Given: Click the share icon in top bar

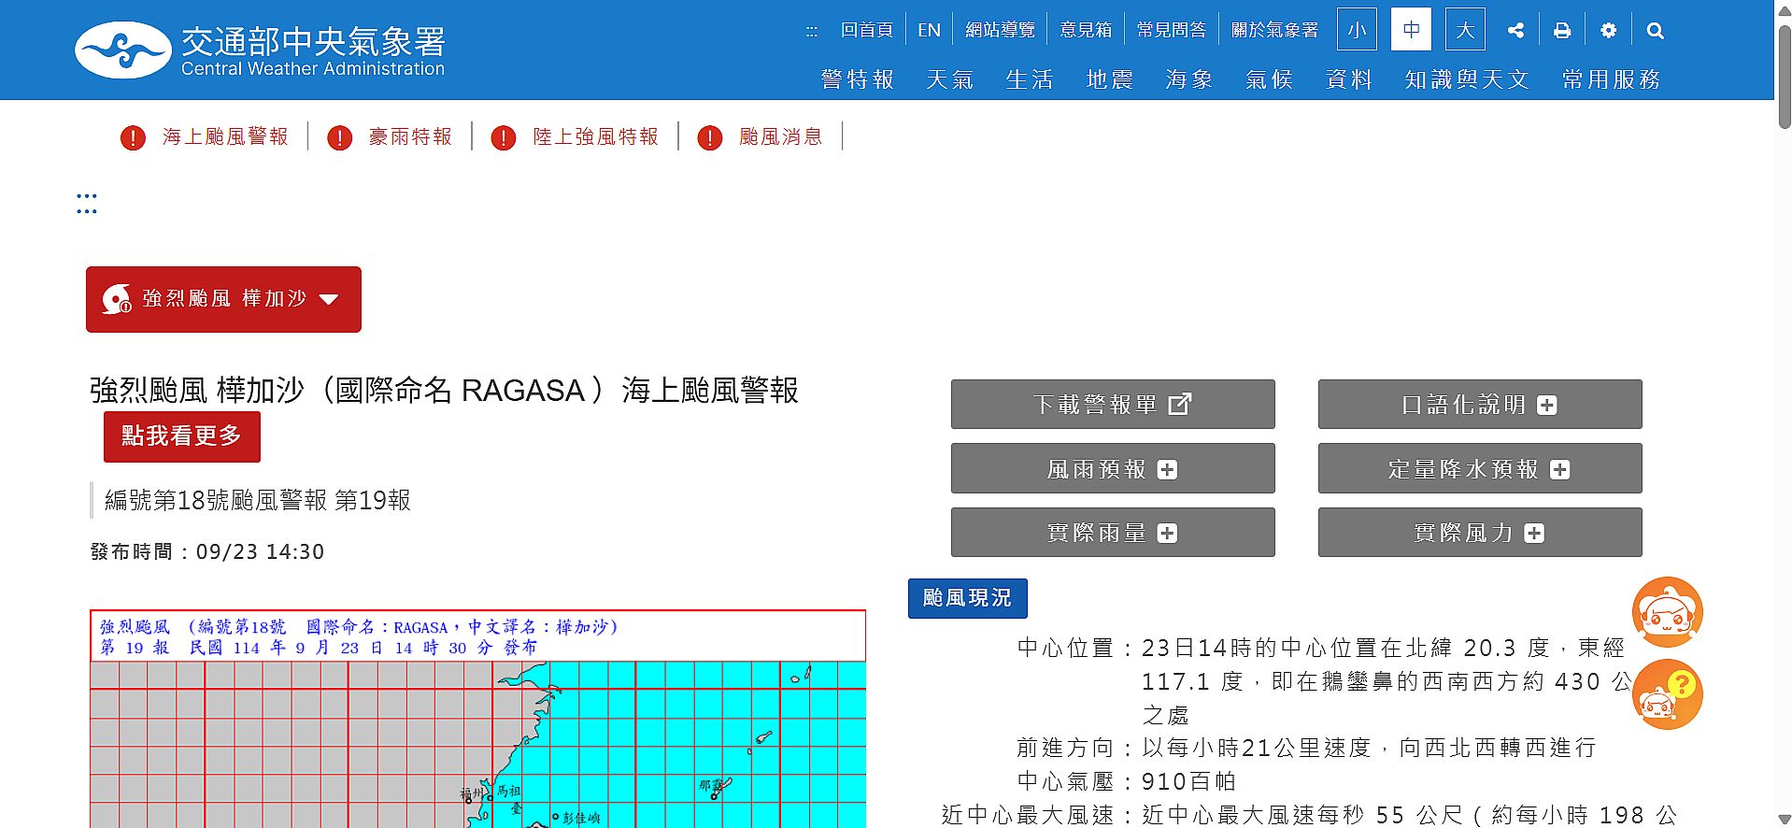Looking at the screenshot, I should click(x=1515, y=31).
